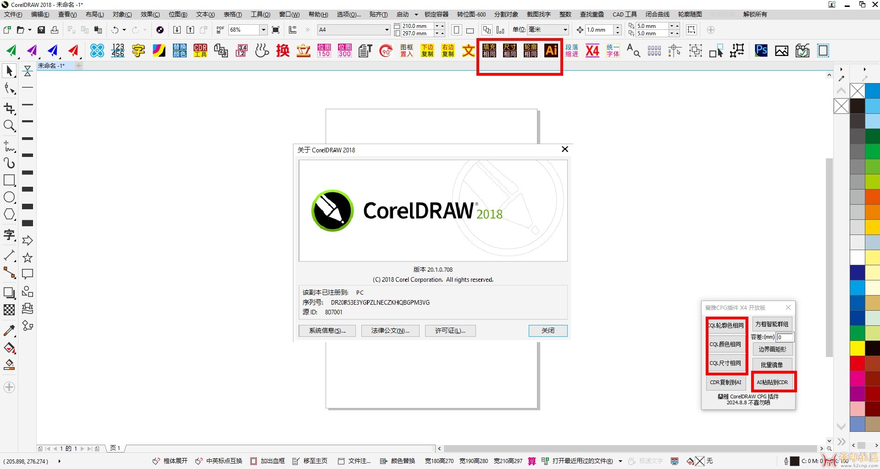Select the Rectangle tool
Viewport: 880px width, 469px height.
pyautogui.click(x=9, y=180)
